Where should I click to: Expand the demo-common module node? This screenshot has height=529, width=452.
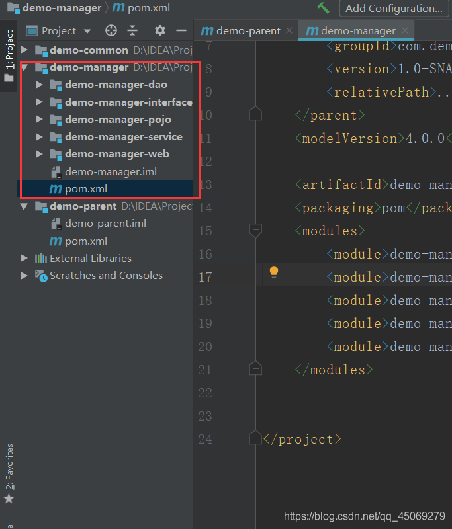pyautogui.click(x=24, y=50)
